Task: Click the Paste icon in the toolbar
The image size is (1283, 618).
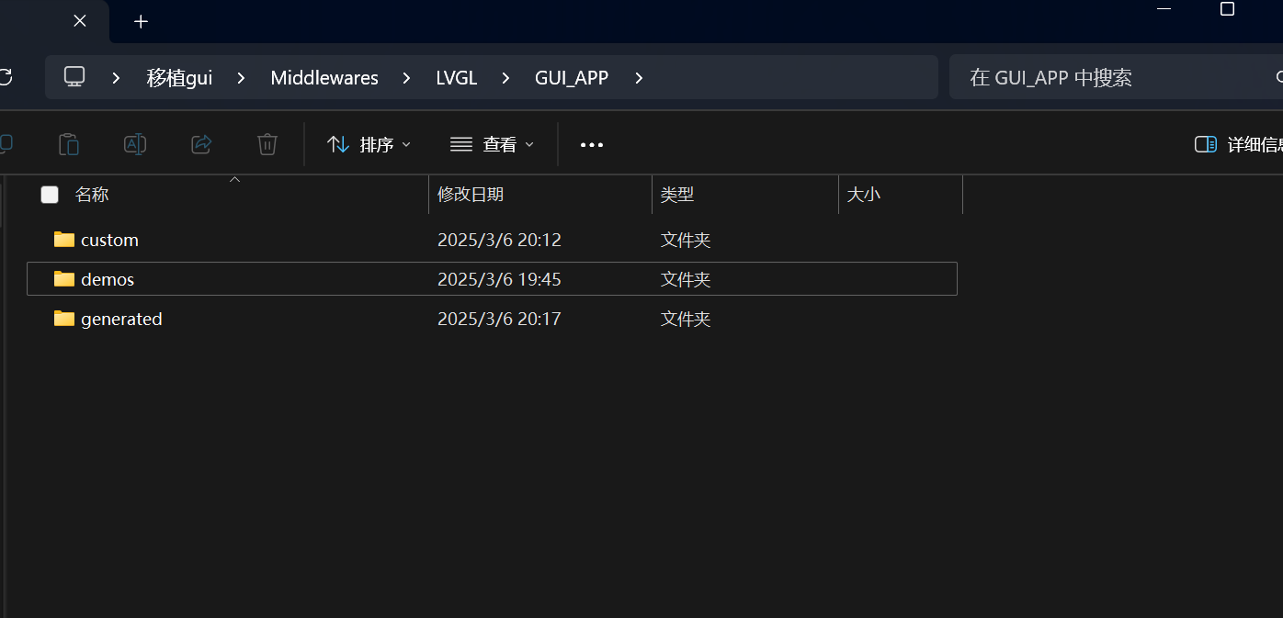Action: (x=69, y=144)
